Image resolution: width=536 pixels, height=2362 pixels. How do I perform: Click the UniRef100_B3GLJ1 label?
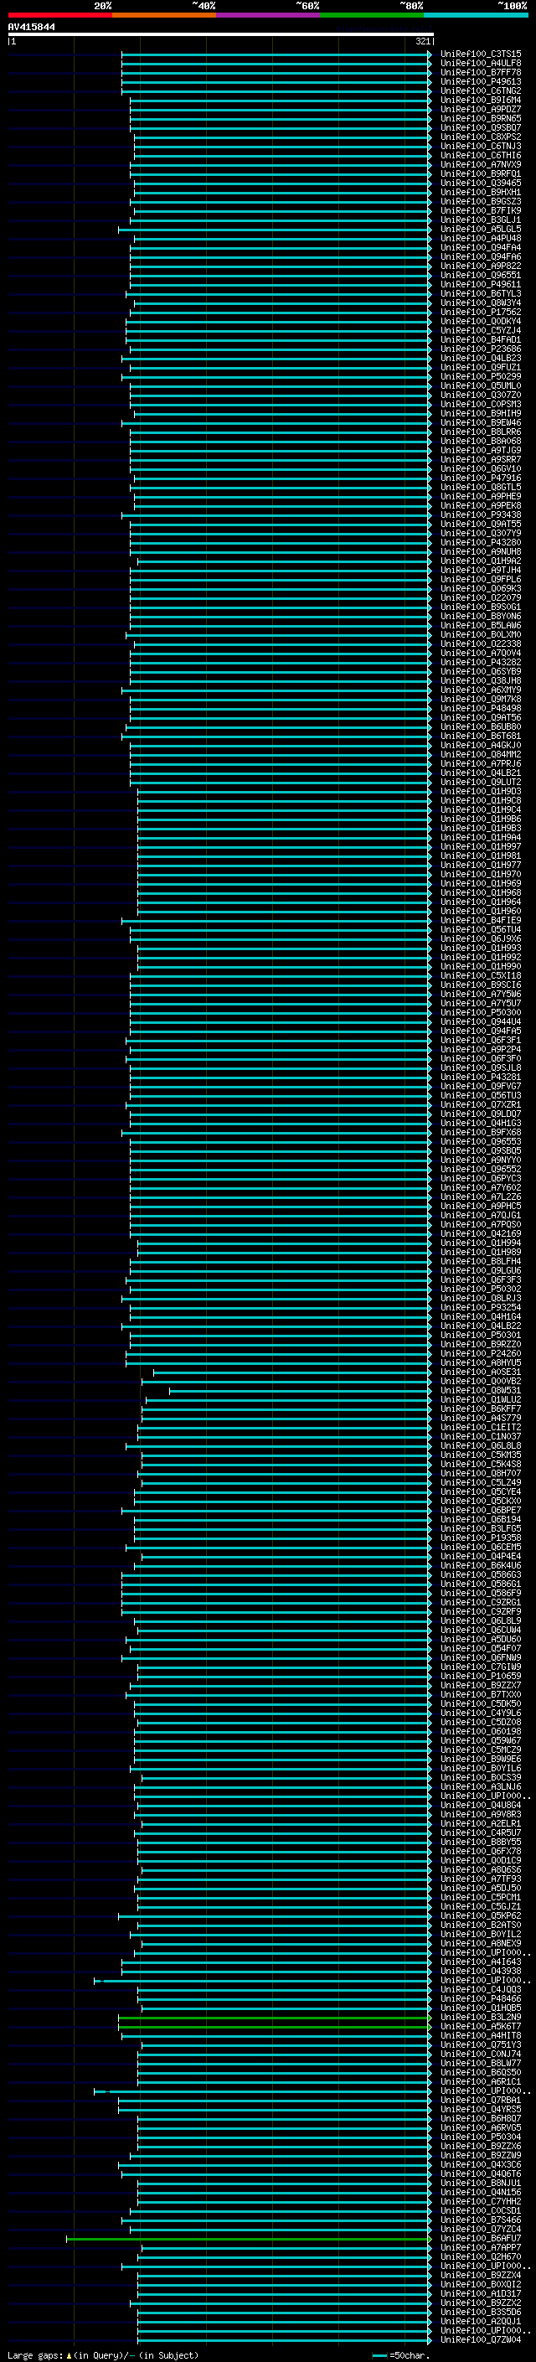(x=481, y=220)
